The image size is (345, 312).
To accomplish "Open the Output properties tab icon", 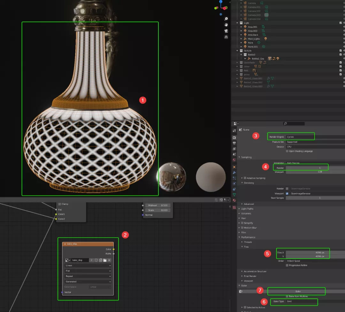I will (234, 143).
